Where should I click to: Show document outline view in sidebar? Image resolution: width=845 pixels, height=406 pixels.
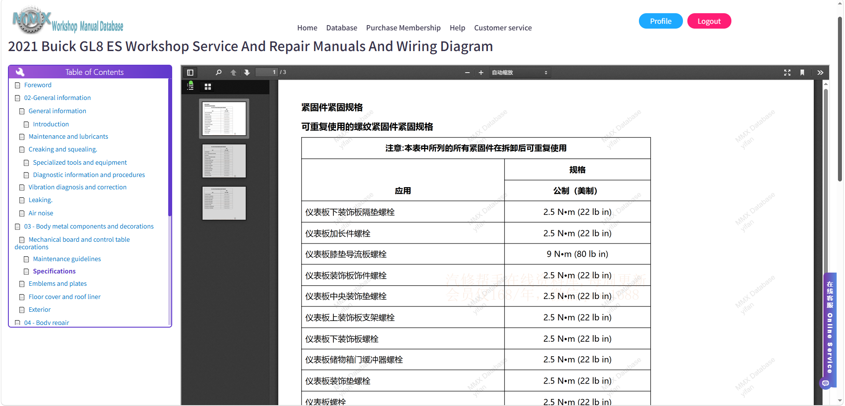coord(190,86)
